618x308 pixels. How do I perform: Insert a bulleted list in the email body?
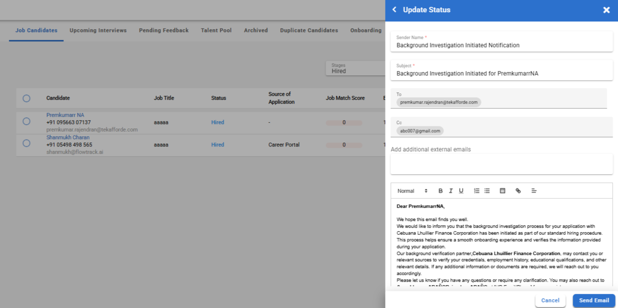[x=487, y=191]
